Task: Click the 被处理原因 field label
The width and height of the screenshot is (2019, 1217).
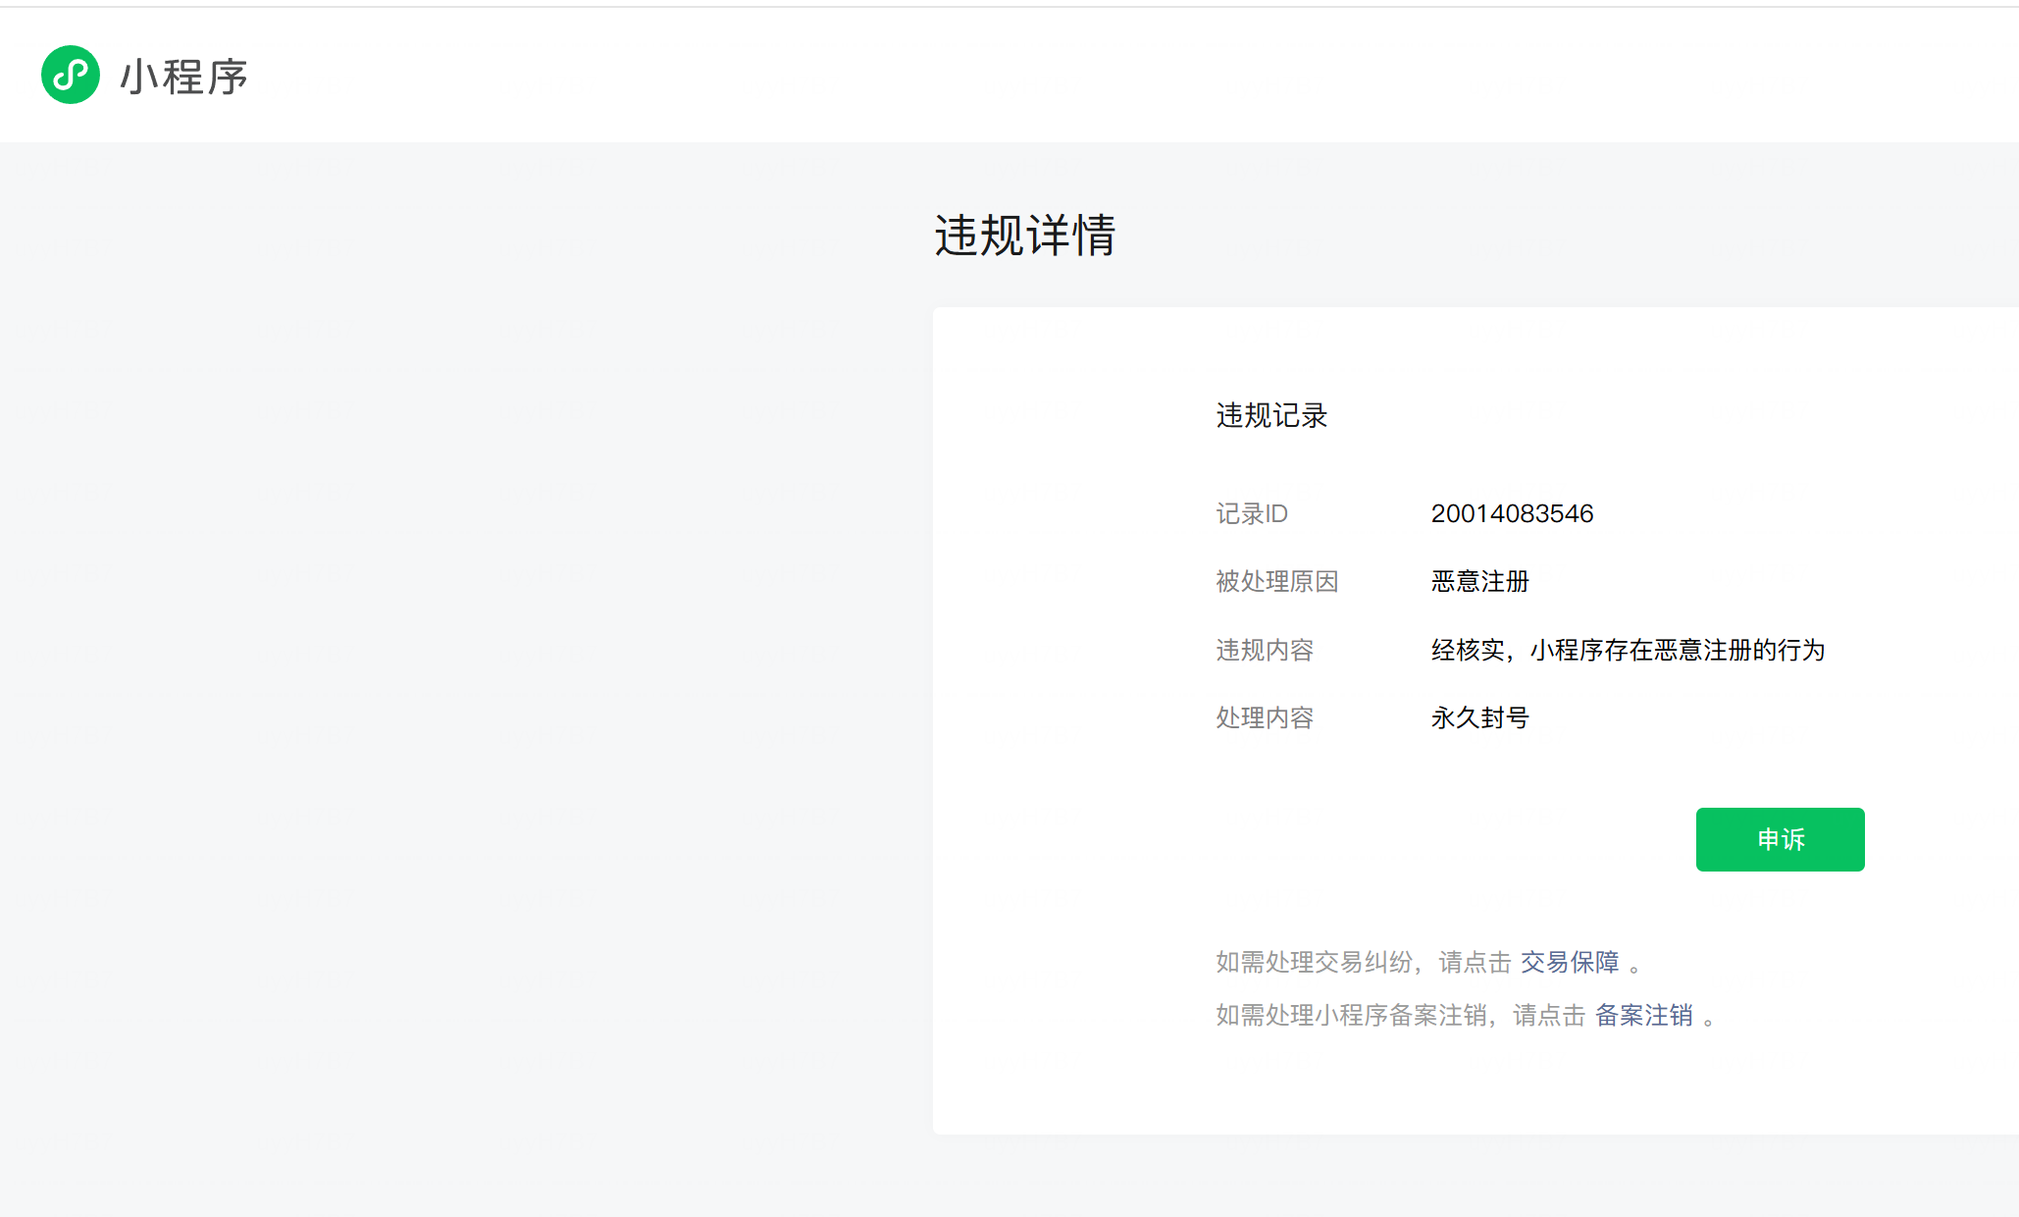Action: pos(1276,581)
